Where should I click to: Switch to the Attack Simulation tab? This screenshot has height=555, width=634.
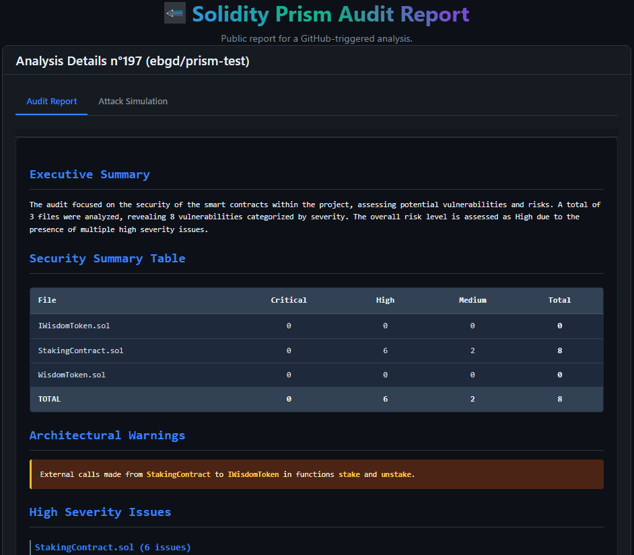click(x=133, y=101)
